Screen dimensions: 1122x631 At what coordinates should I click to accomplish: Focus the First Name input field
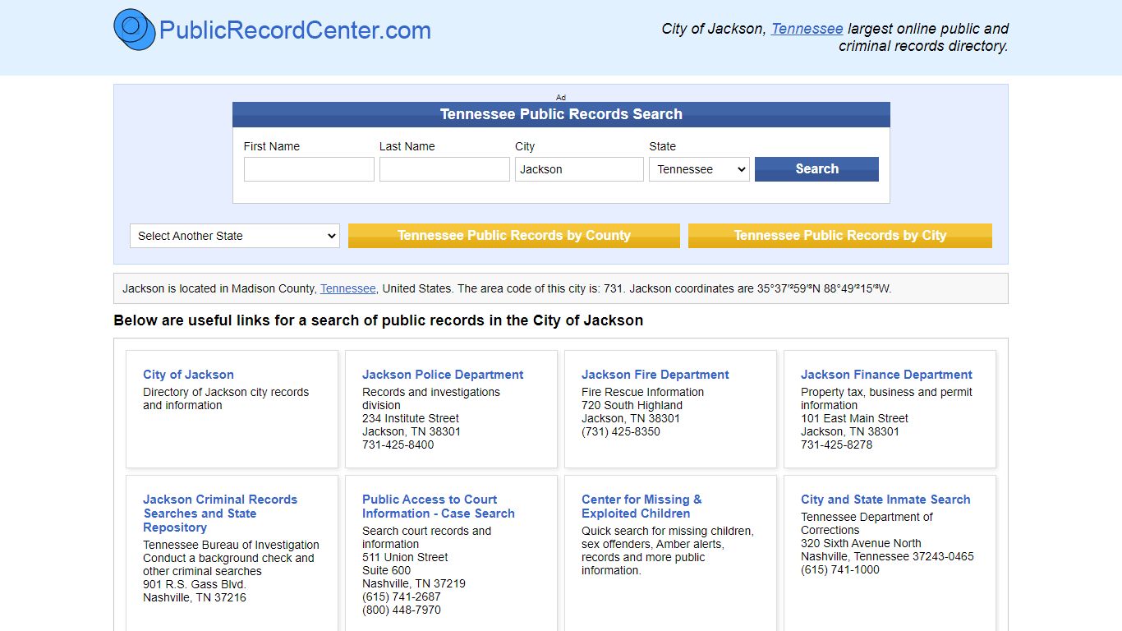[309, 169]
